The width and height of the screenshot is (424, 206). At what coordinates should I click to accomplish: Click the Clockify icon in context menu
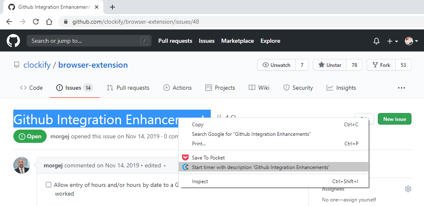coord(185,167)
